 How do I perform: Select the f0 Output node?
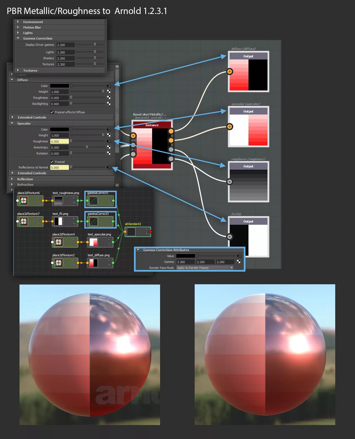click(x=248, y=237)
